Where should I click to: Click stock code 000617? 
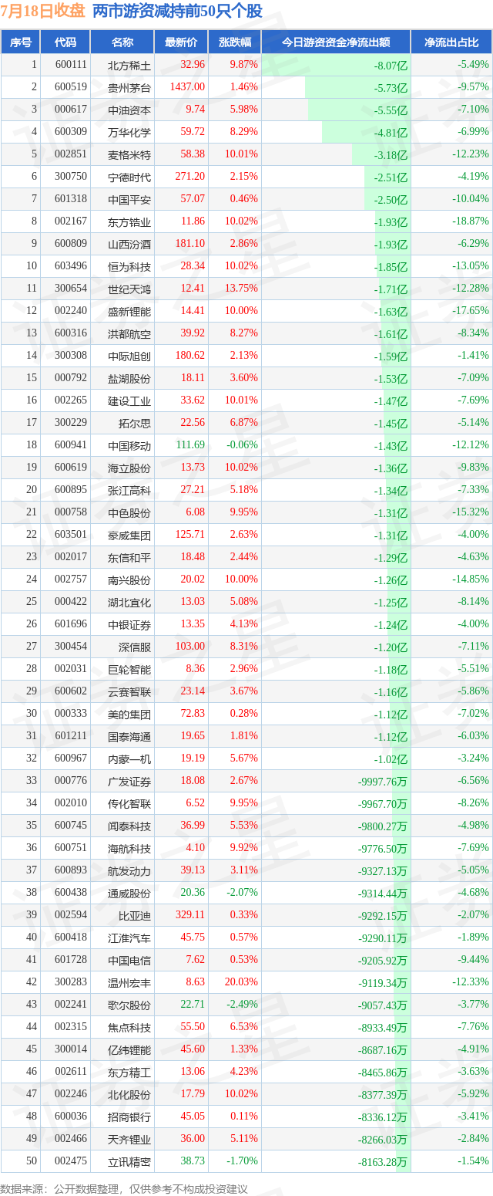71,110
